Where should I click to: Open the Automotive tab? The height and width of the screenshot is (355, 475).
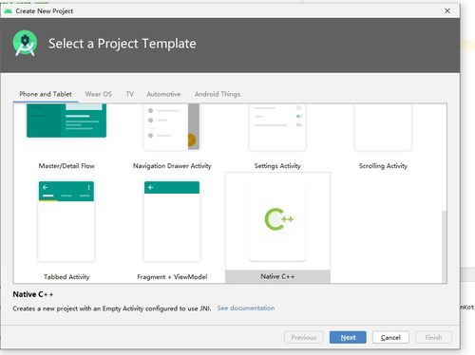click(163, 94)
